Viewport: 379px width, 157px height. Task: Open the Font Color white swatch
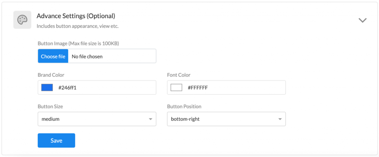[176, 88]
